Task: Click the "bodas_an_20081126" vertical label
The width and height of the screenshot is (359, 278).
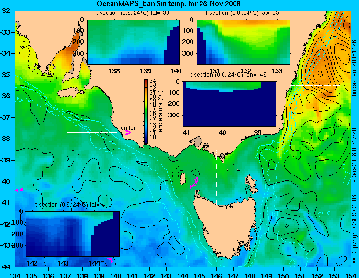Action: tap(354, 68)
